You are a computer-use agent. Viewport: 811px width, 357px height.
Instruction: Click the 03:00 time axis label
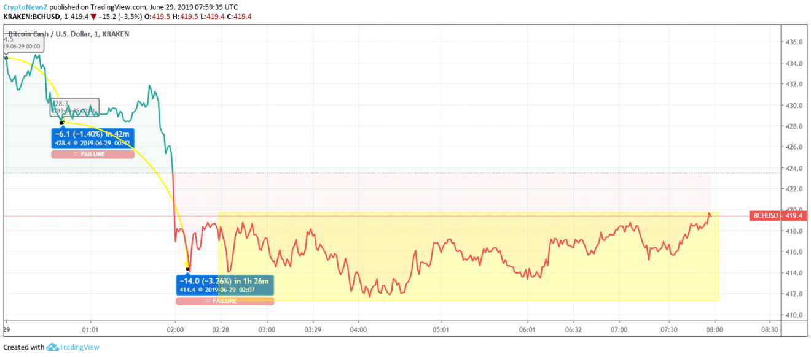(267, 329)
